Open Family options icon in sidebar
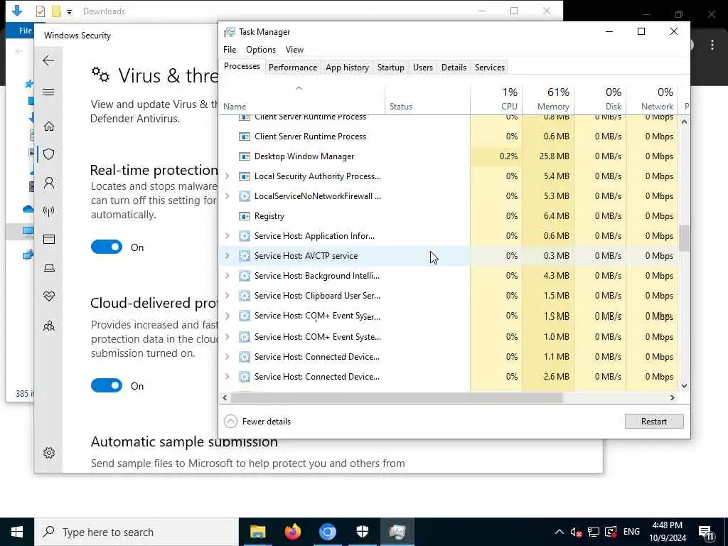The height and width of the screenshot is (546, 728). (49, 326)
